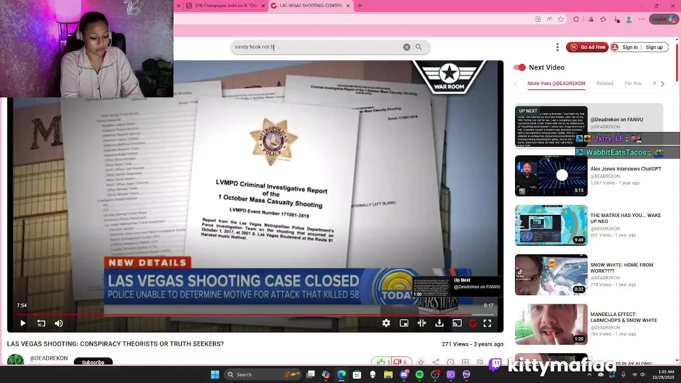Open OBS Studio from taskbar
This screenshot has width=681, height=383.
tap(435, 374)
